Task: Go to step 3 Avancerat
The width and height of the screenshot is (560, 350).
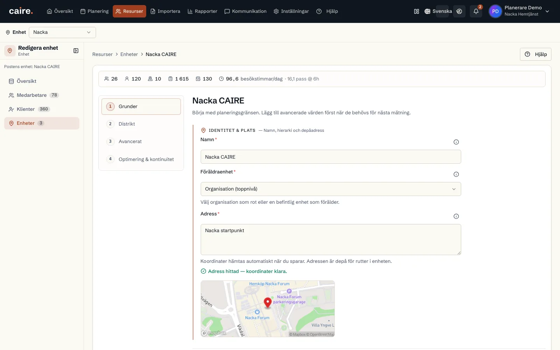Action: tap(141, 142)
